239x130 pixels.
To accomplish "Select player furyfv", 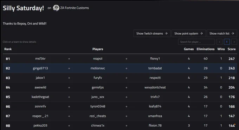I will click(98, 78).
